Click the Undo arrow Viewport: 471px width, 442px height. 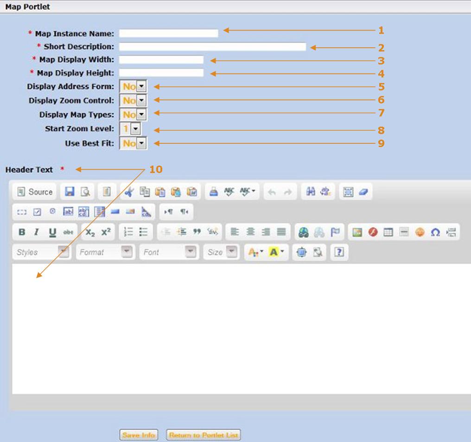coord(272,192)
